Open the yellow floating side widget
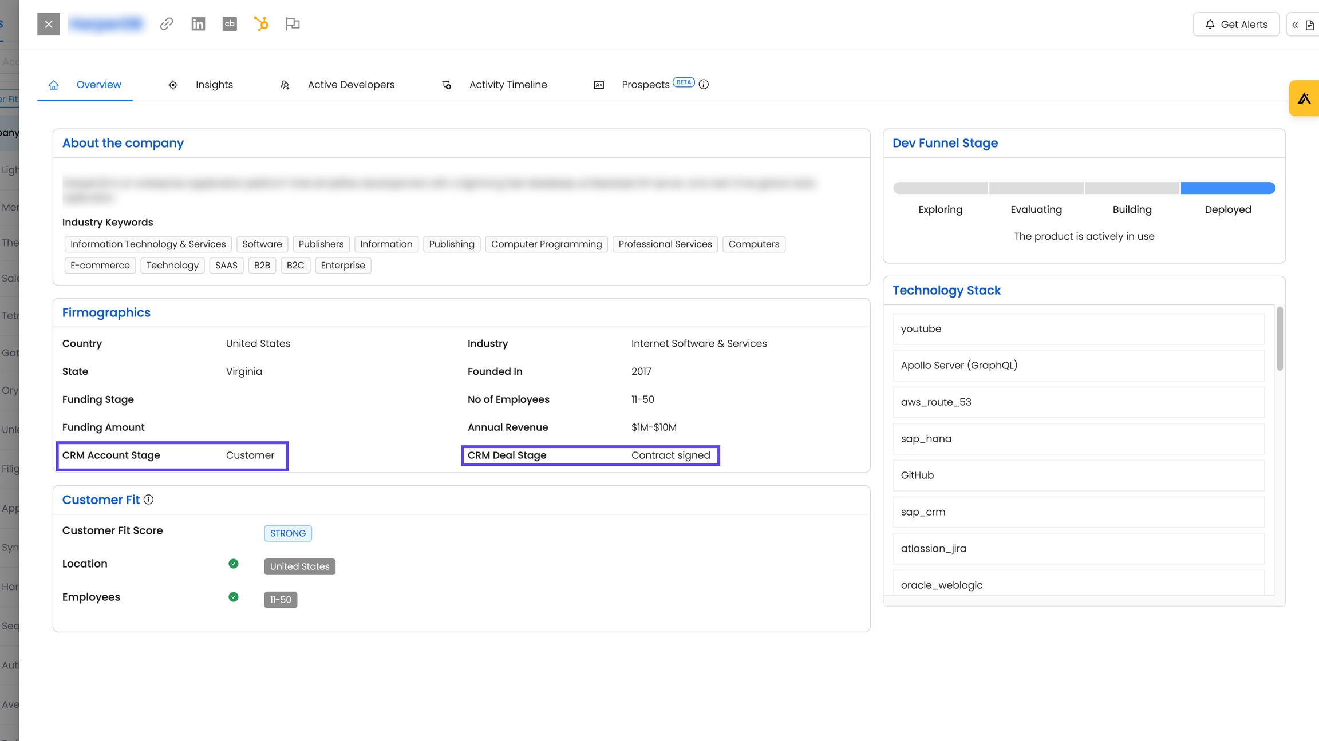Image resolution: width=1319 pixels, height=741 pixels. (x=1304, y=98)
